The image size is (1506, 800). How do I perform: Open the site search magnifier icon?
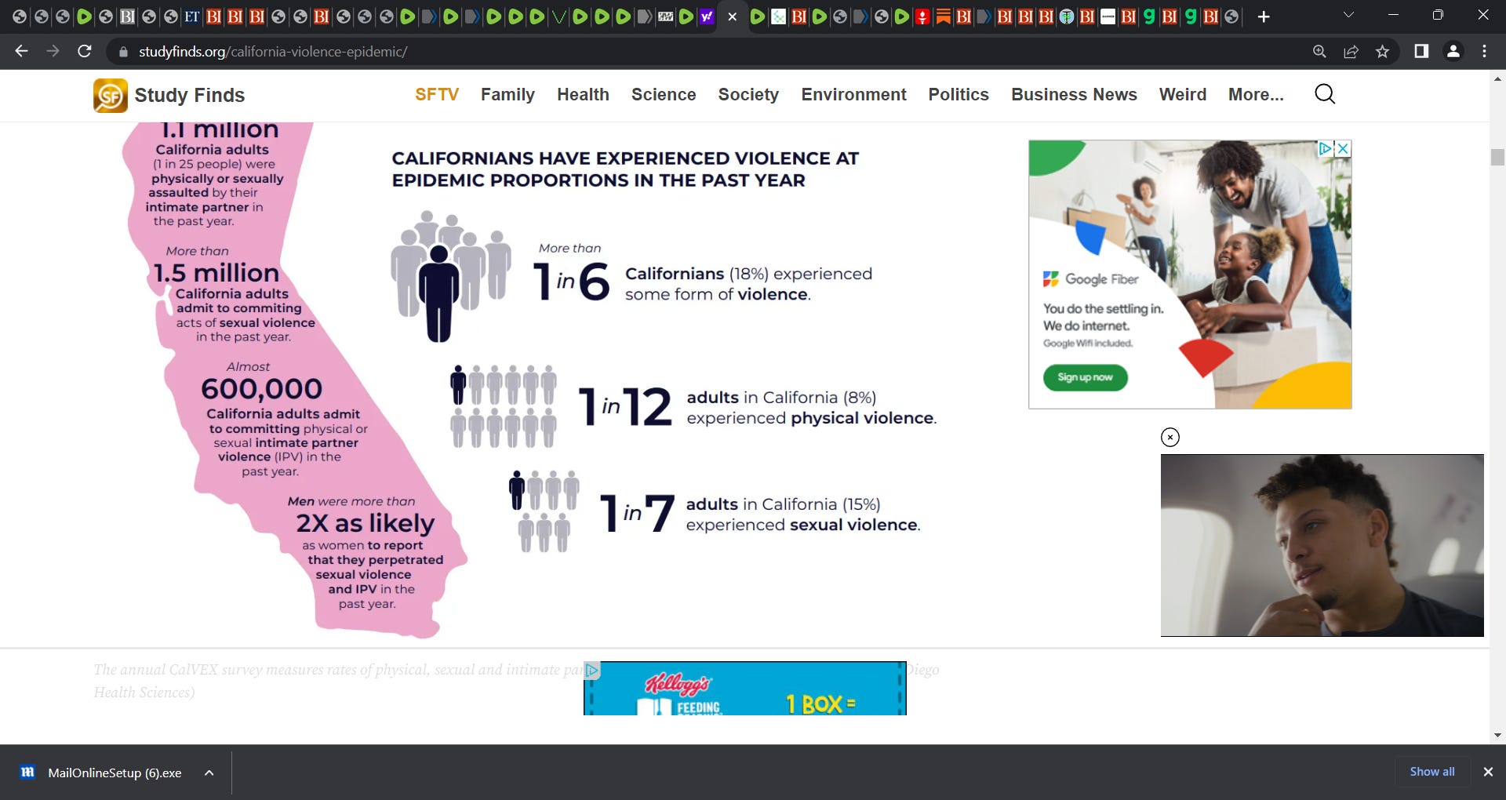1324,94
